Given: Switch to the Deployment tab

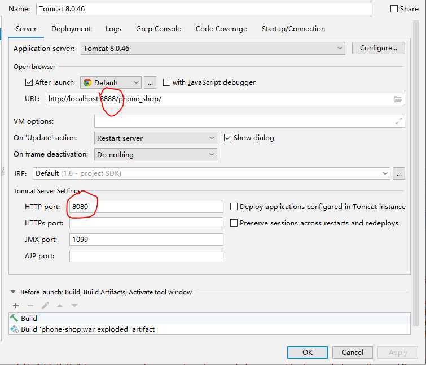Looking at the screenshot, I should [71, 29].
